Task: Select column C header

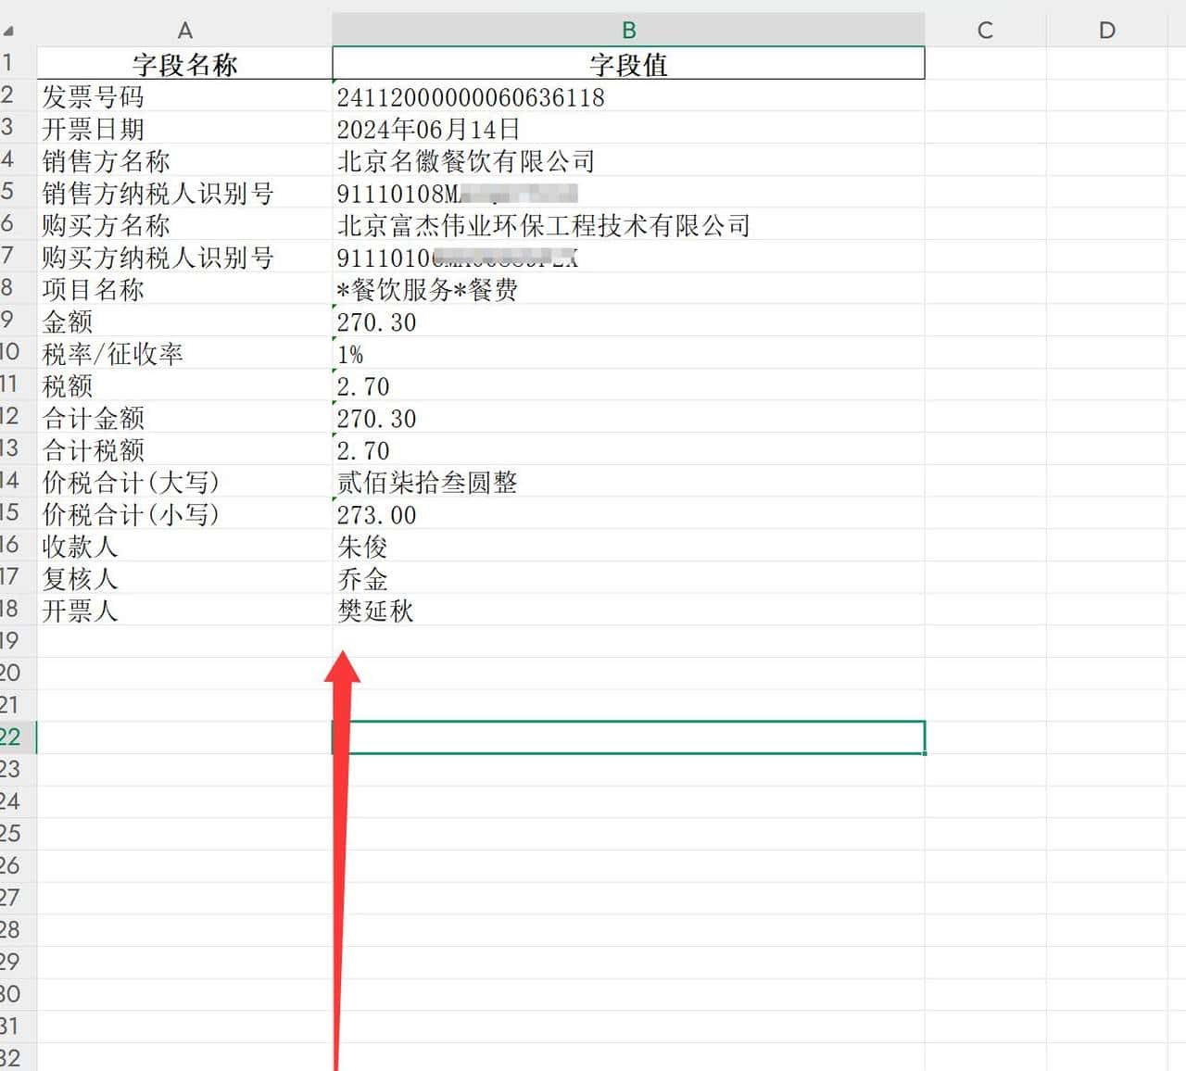Action: point(985,30)
